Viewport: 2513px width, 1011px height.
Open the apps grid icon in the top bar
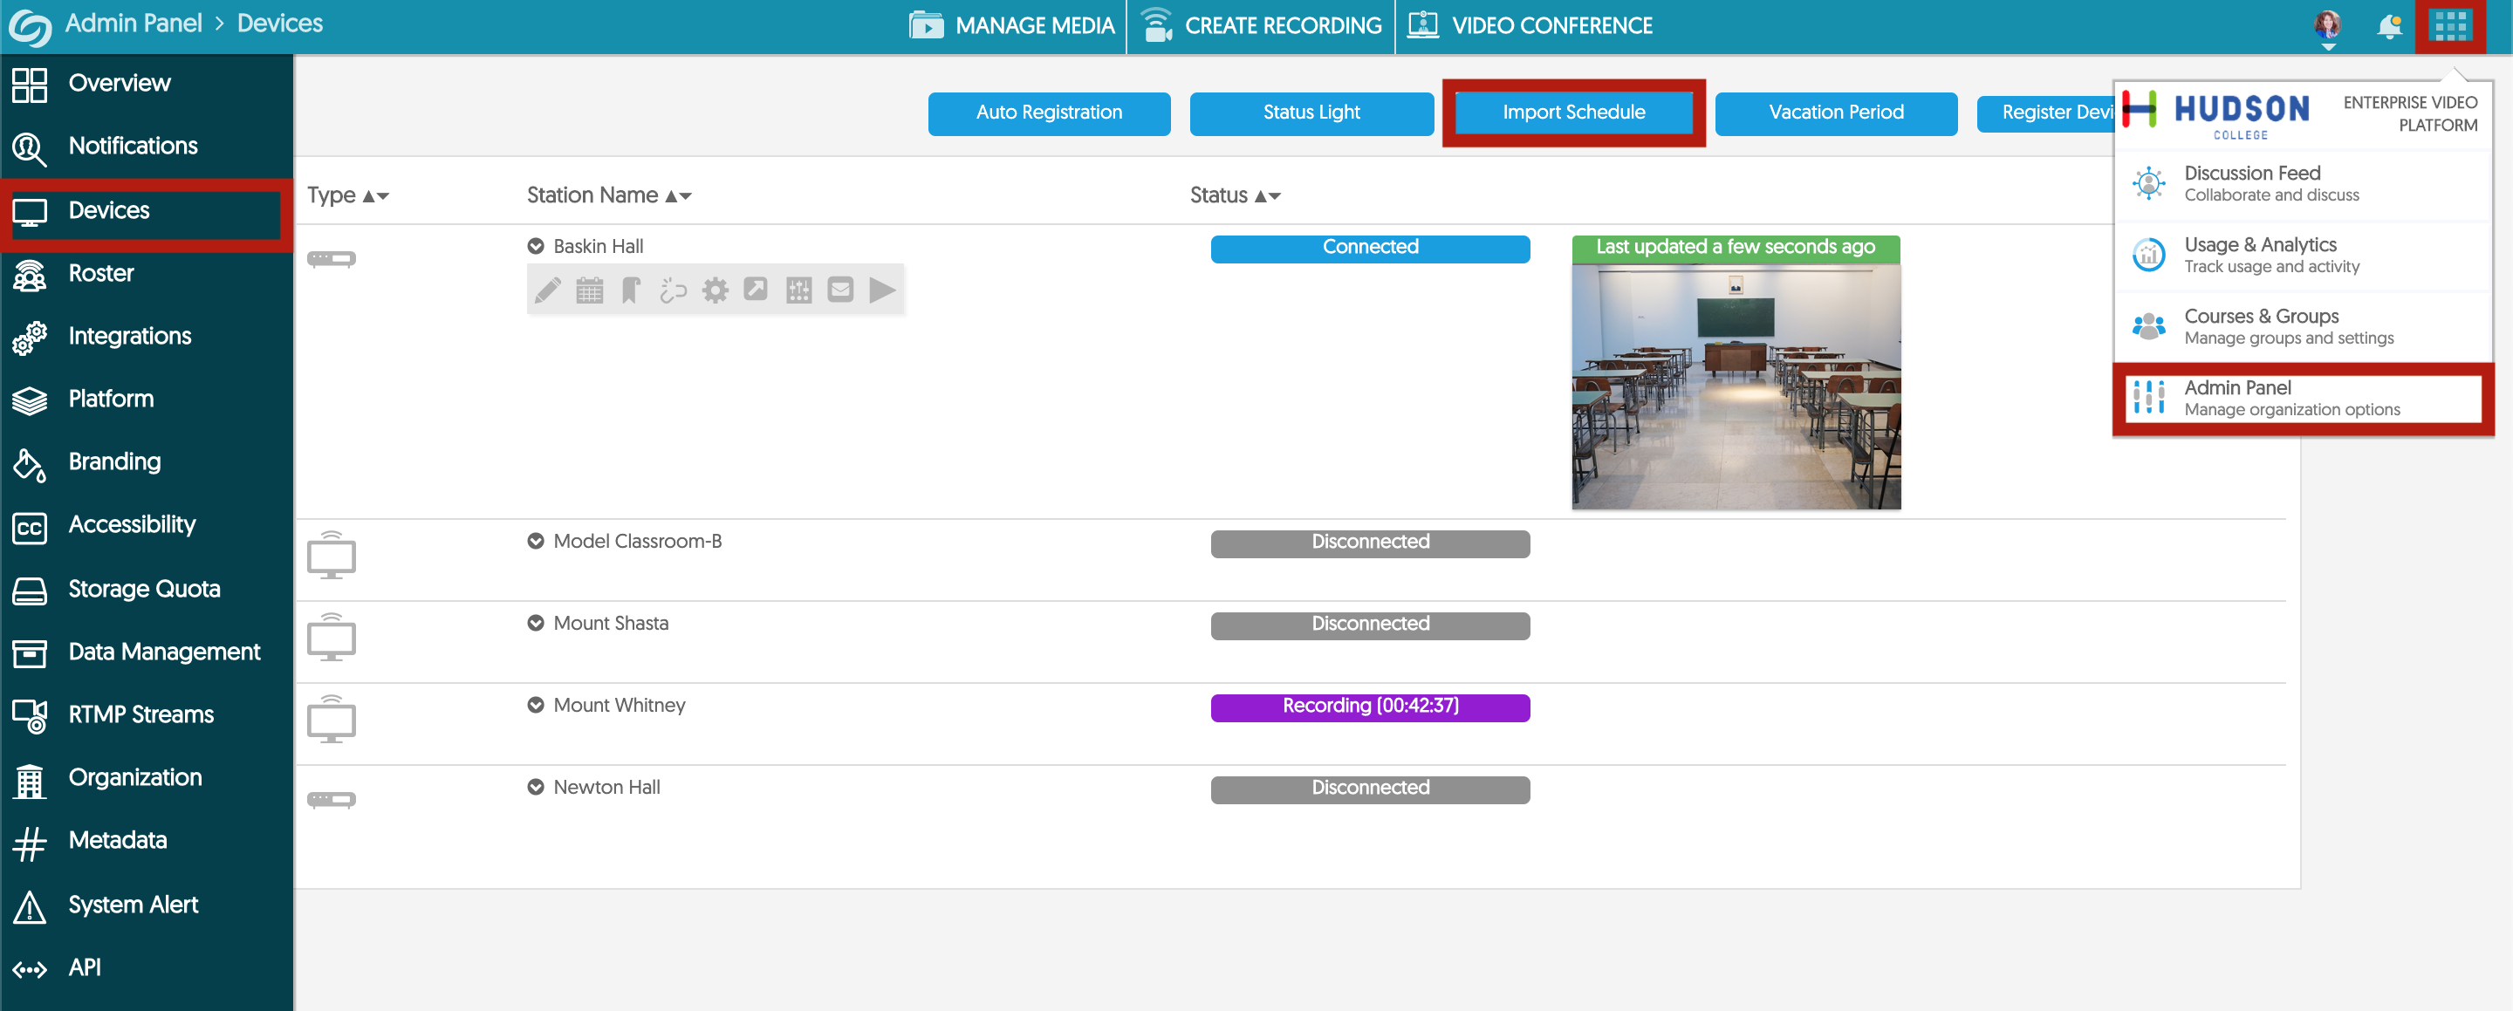click(2448, 26)
